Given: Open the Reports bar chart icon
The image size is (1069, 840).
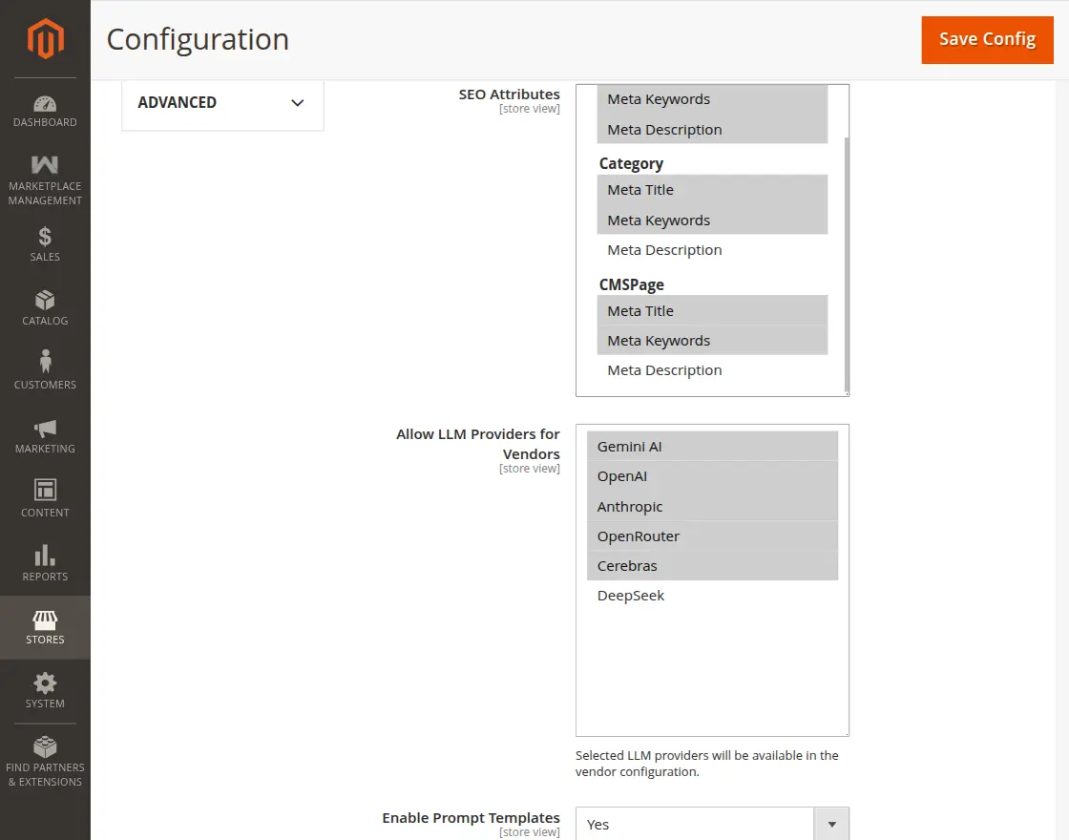Looking at the screenshot, I should 45,555.
